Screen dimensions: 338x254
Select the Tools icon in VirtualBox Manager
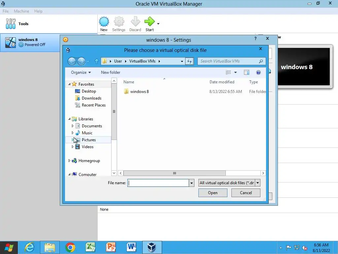coord(11,23)
